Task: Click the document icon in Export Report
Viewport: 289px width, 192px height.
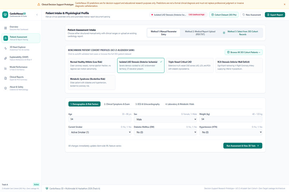Action: [x=268, y=15]
